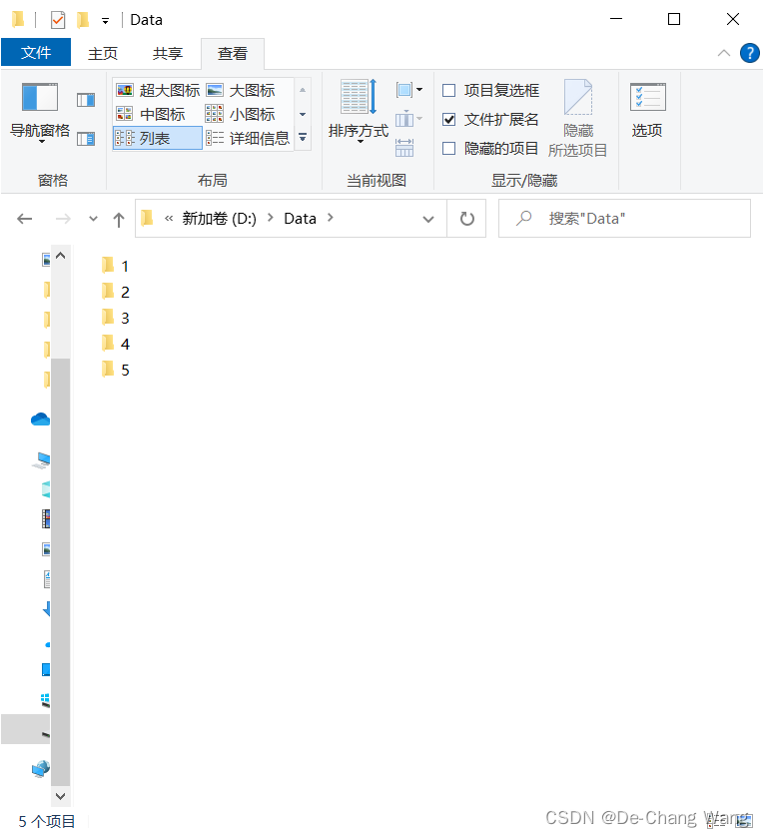Select List (列表) layout
764x837 pixels.
coord(158,138)
